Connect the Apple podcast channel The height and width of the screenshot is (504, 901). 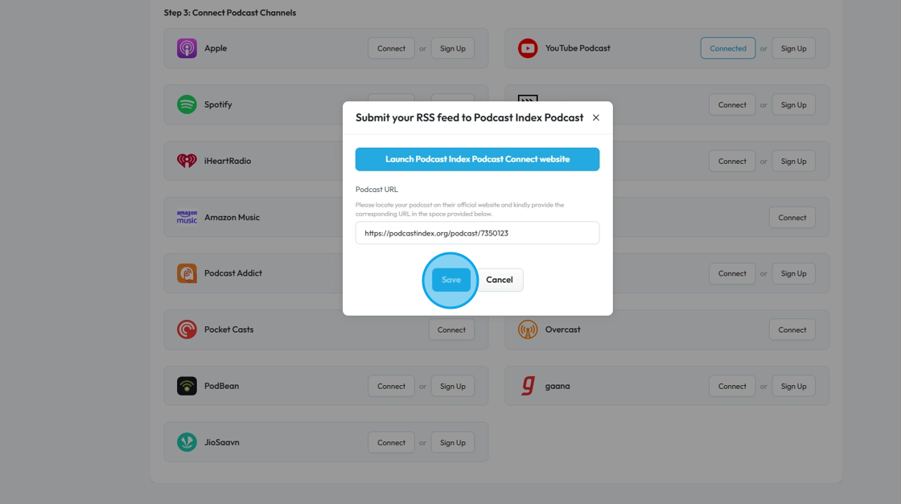391,48
